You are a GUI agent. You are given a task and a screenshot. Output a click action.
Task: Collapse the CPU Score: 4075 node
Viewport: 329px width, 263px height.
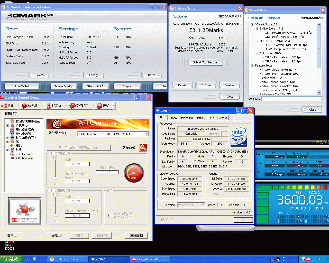[257, 53]
